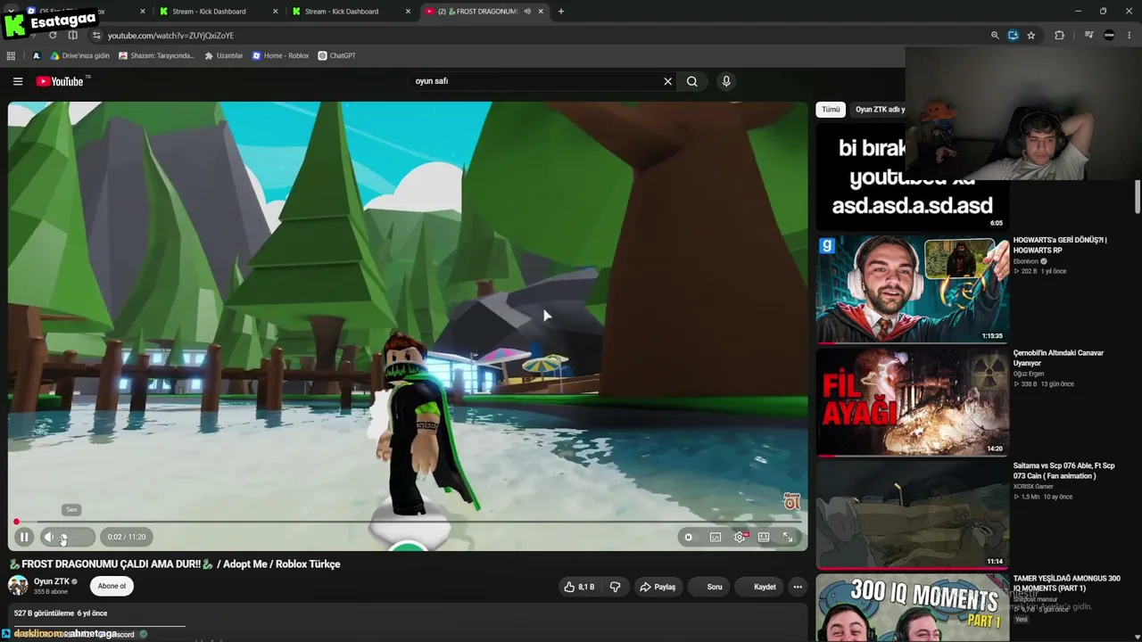Open the Home - Roblox bookmark
This screenshot has height=642, width=1142.
[x=280, y=55]
